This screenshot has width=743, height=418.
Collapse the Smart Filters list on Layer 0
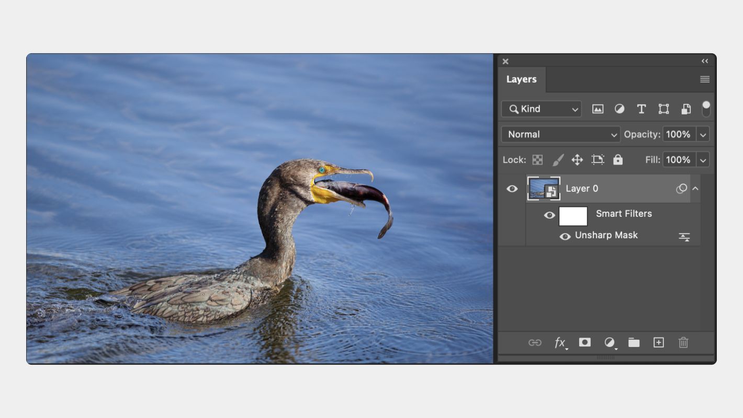695,188
